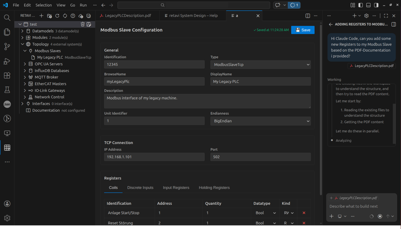Click the attach plus icon in chat input

coord(331,217)
